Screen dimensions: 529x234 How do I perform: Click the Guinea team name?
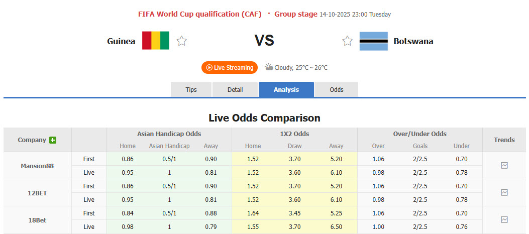(x=121, y=41)
